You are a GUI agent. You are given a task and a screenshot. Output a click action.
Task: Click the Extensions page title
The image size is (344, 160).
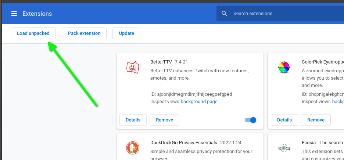click(x=37, y=14)
